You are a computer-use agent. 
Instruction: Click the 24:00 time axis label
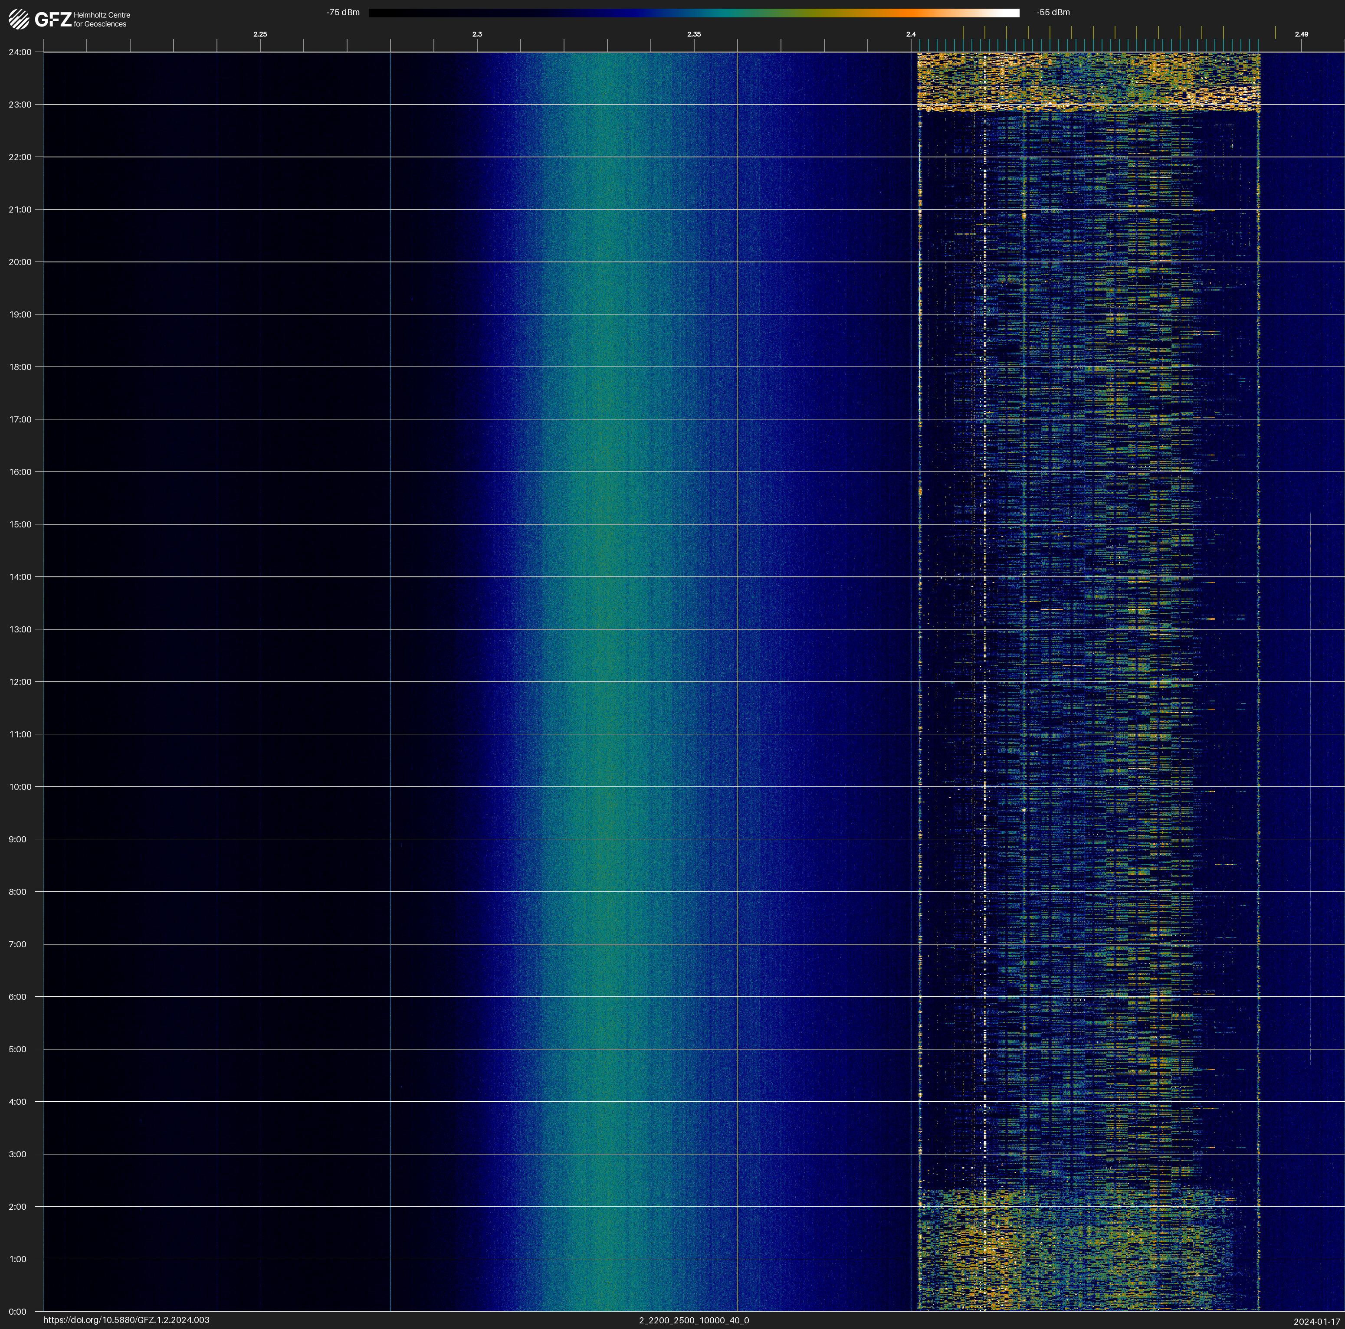20,52
